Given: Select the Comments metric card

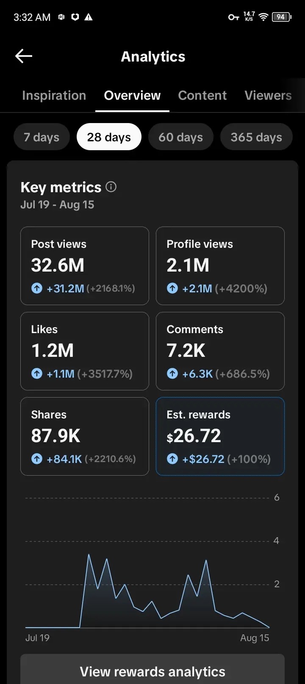Looking at the screenshot, I should 220,351.
